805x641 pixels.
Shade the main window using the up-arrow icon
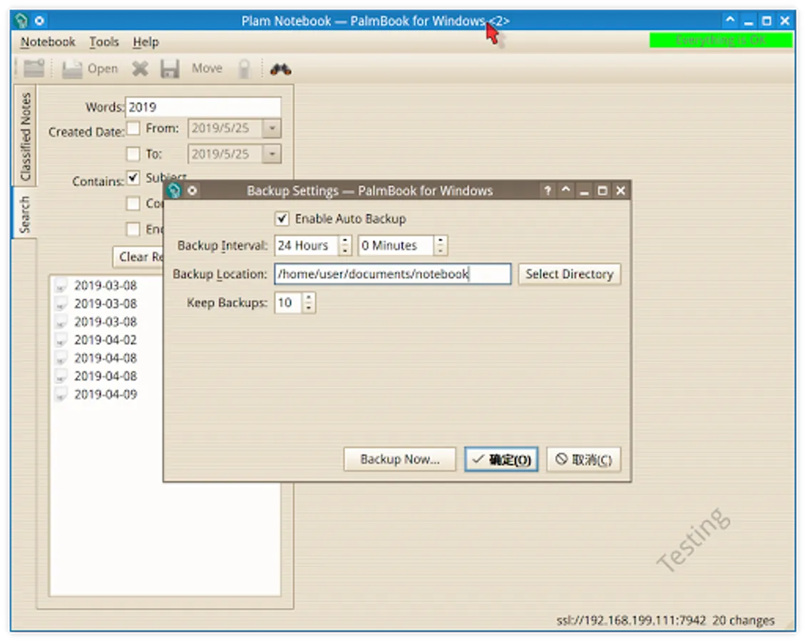(730, 21)
